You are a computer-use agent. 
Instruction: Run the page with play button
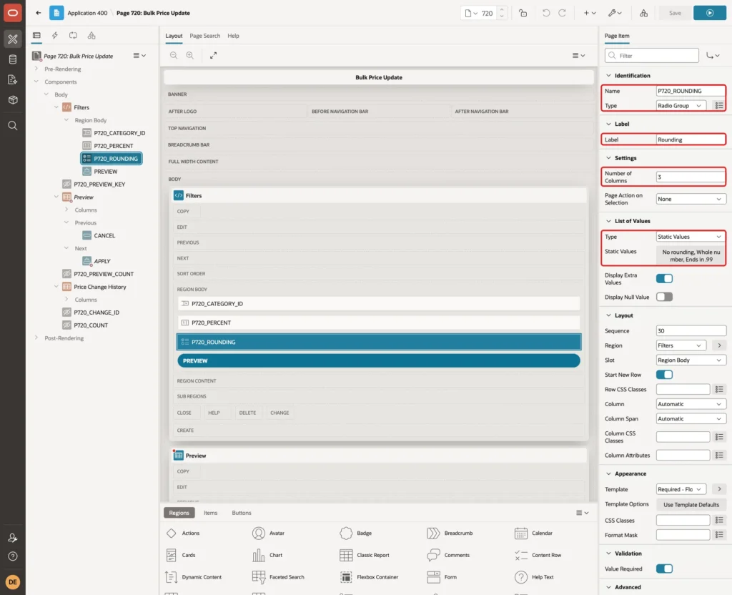pyautogui.click(x=710, y=13)
